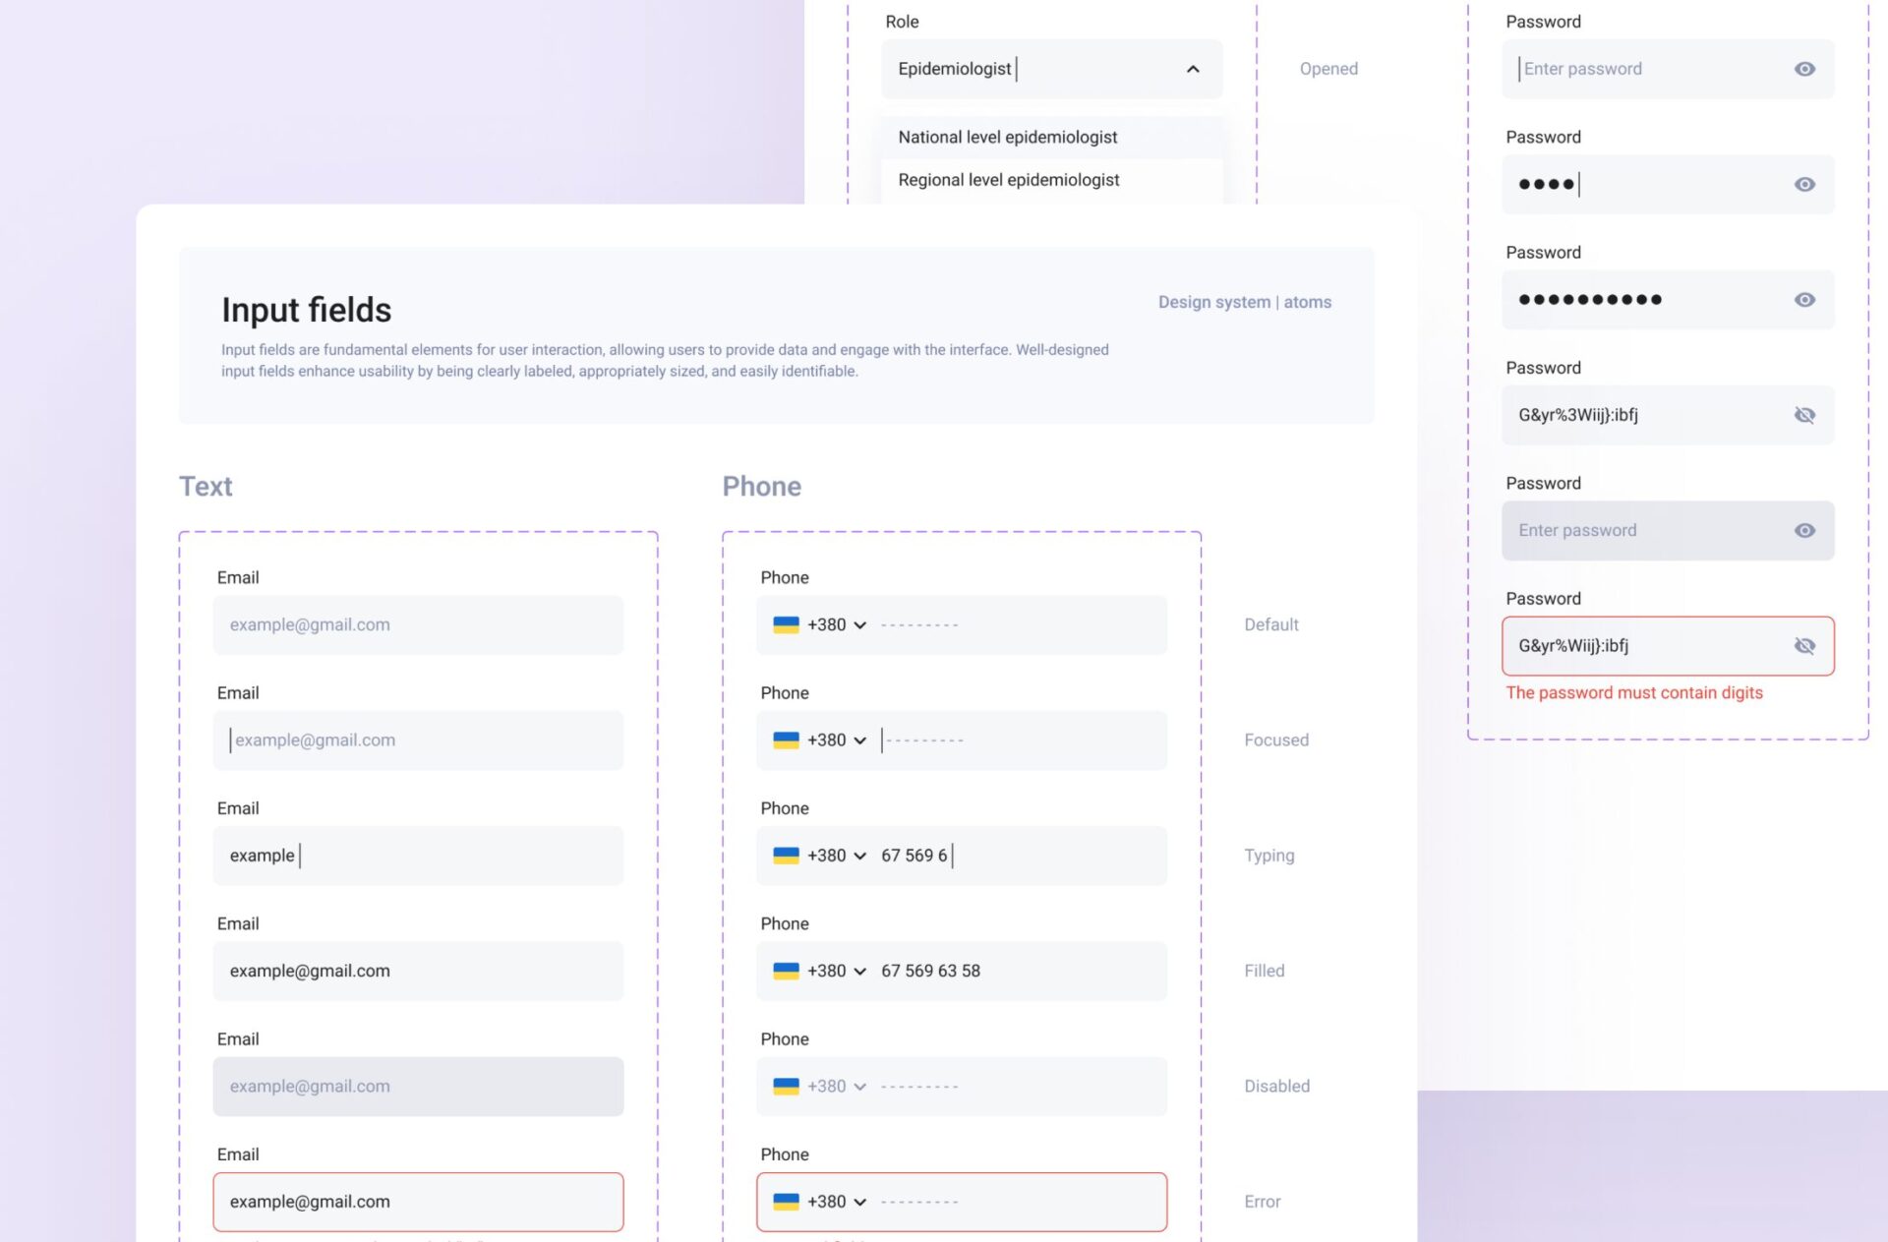The width and height of the screenshot is (1888, 1242).
Task: Click the Email field with red error border
Action: tap(418, 1202)
